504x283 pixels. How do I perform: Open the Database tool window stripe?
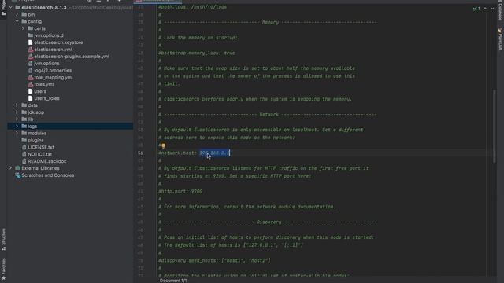500,11
